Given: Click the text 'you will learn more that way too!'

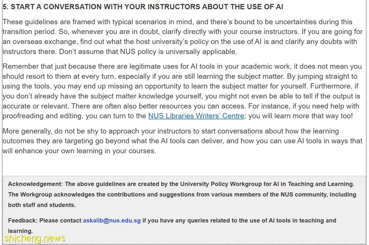Looking at the screenshot, I should [x=301, y=116].
